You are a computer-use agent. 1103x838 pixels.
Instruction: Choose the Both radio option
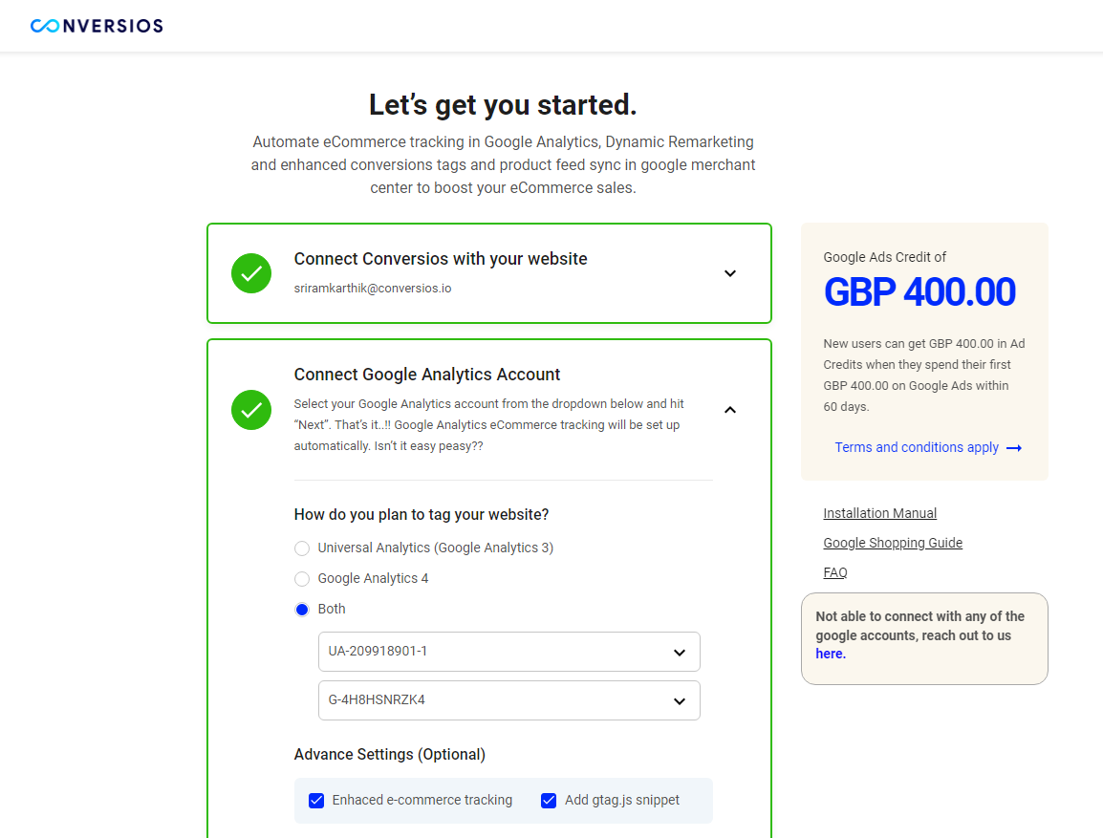[302, 610]
